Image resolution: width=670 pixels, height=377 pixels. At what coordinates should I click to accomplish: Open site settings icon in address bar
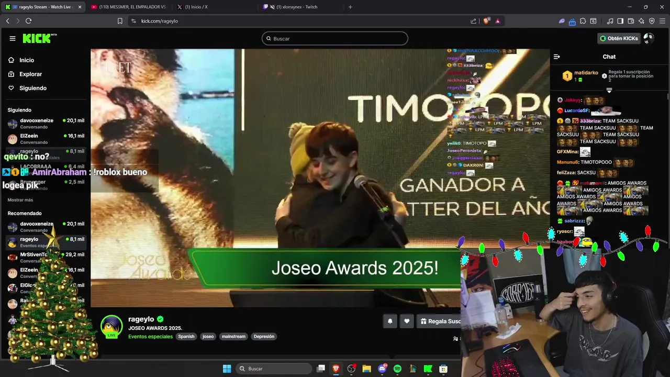click(x=133, y=21)
